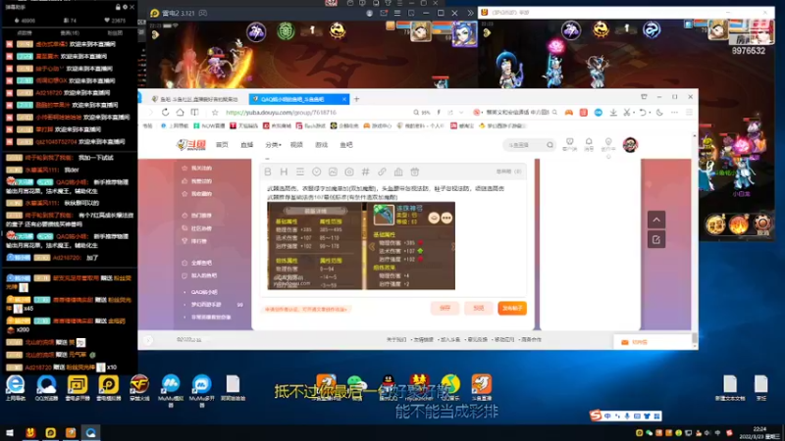
Task: Open the 鱼吧 fish bar menu item
Action: [346, 145]
